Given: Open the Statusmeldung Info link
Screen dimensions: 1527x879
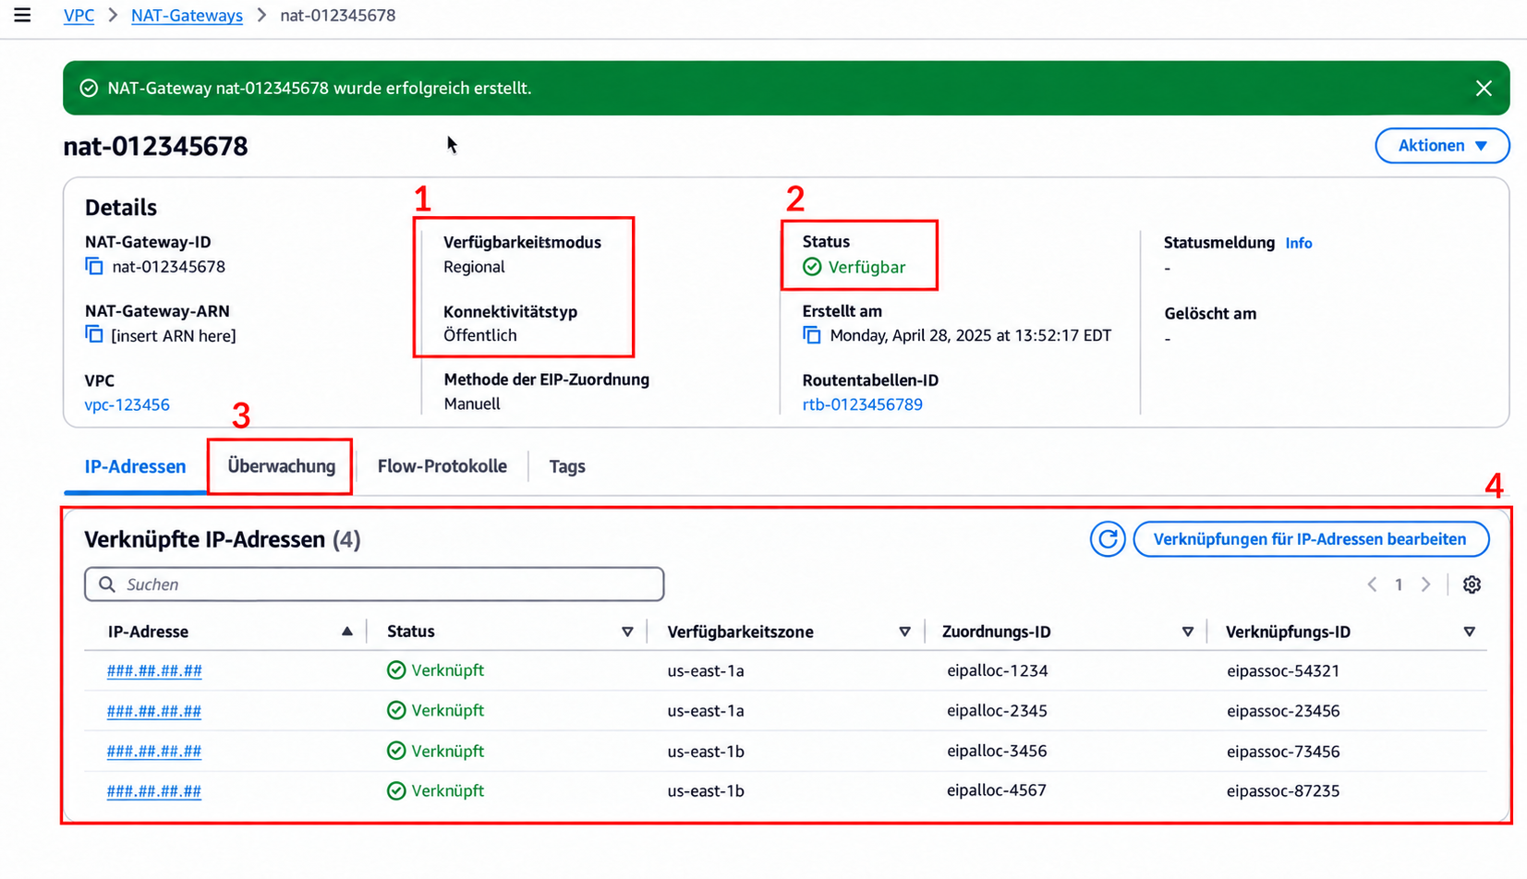Looking at the screenshot, I should (x=1299, y=243).
